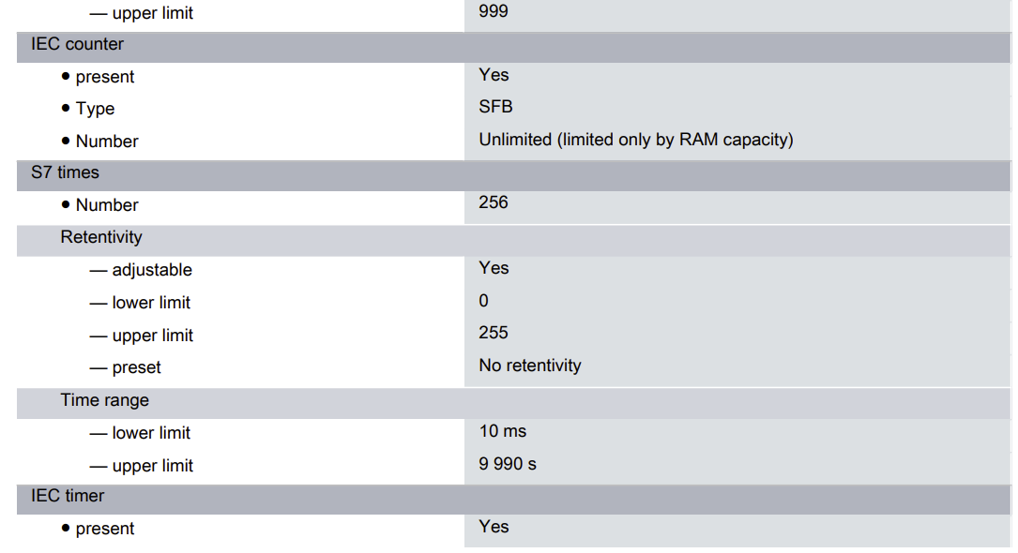The height and width of the screenshot is (553, 1018).
Task: Select the 10 ms lower limit value
Action: 503,431
